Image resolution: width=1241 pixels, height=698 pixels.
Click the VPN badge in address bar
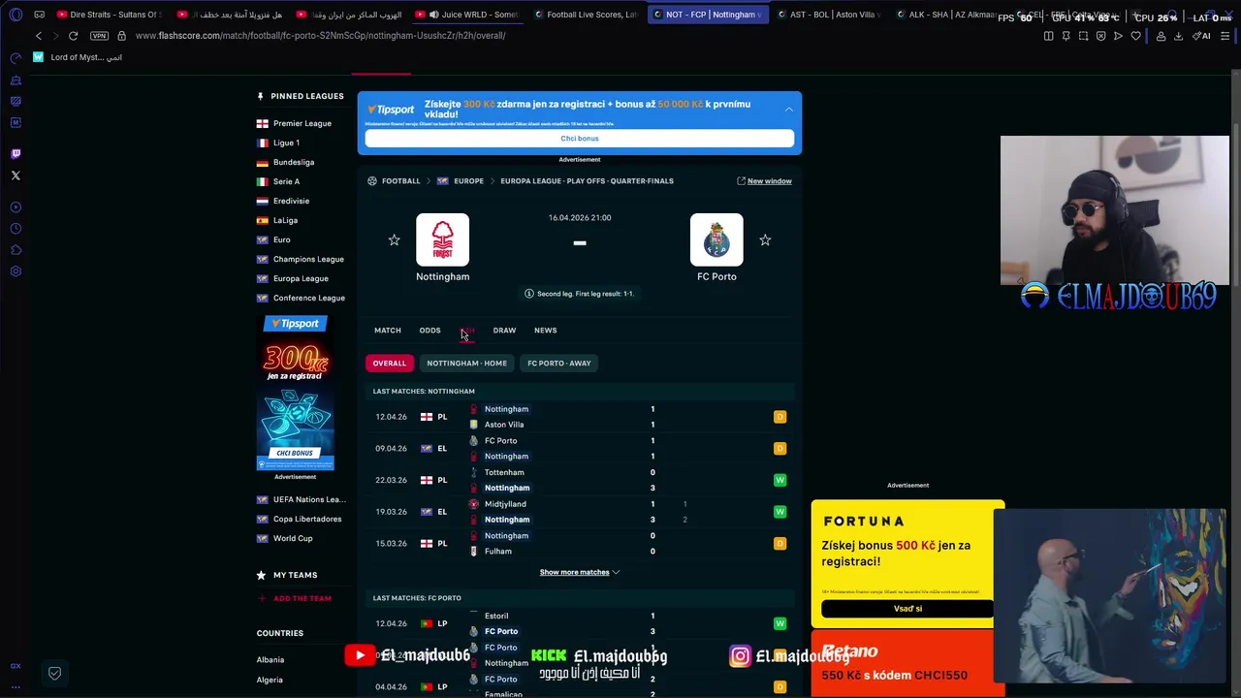[x=99, y=36]
